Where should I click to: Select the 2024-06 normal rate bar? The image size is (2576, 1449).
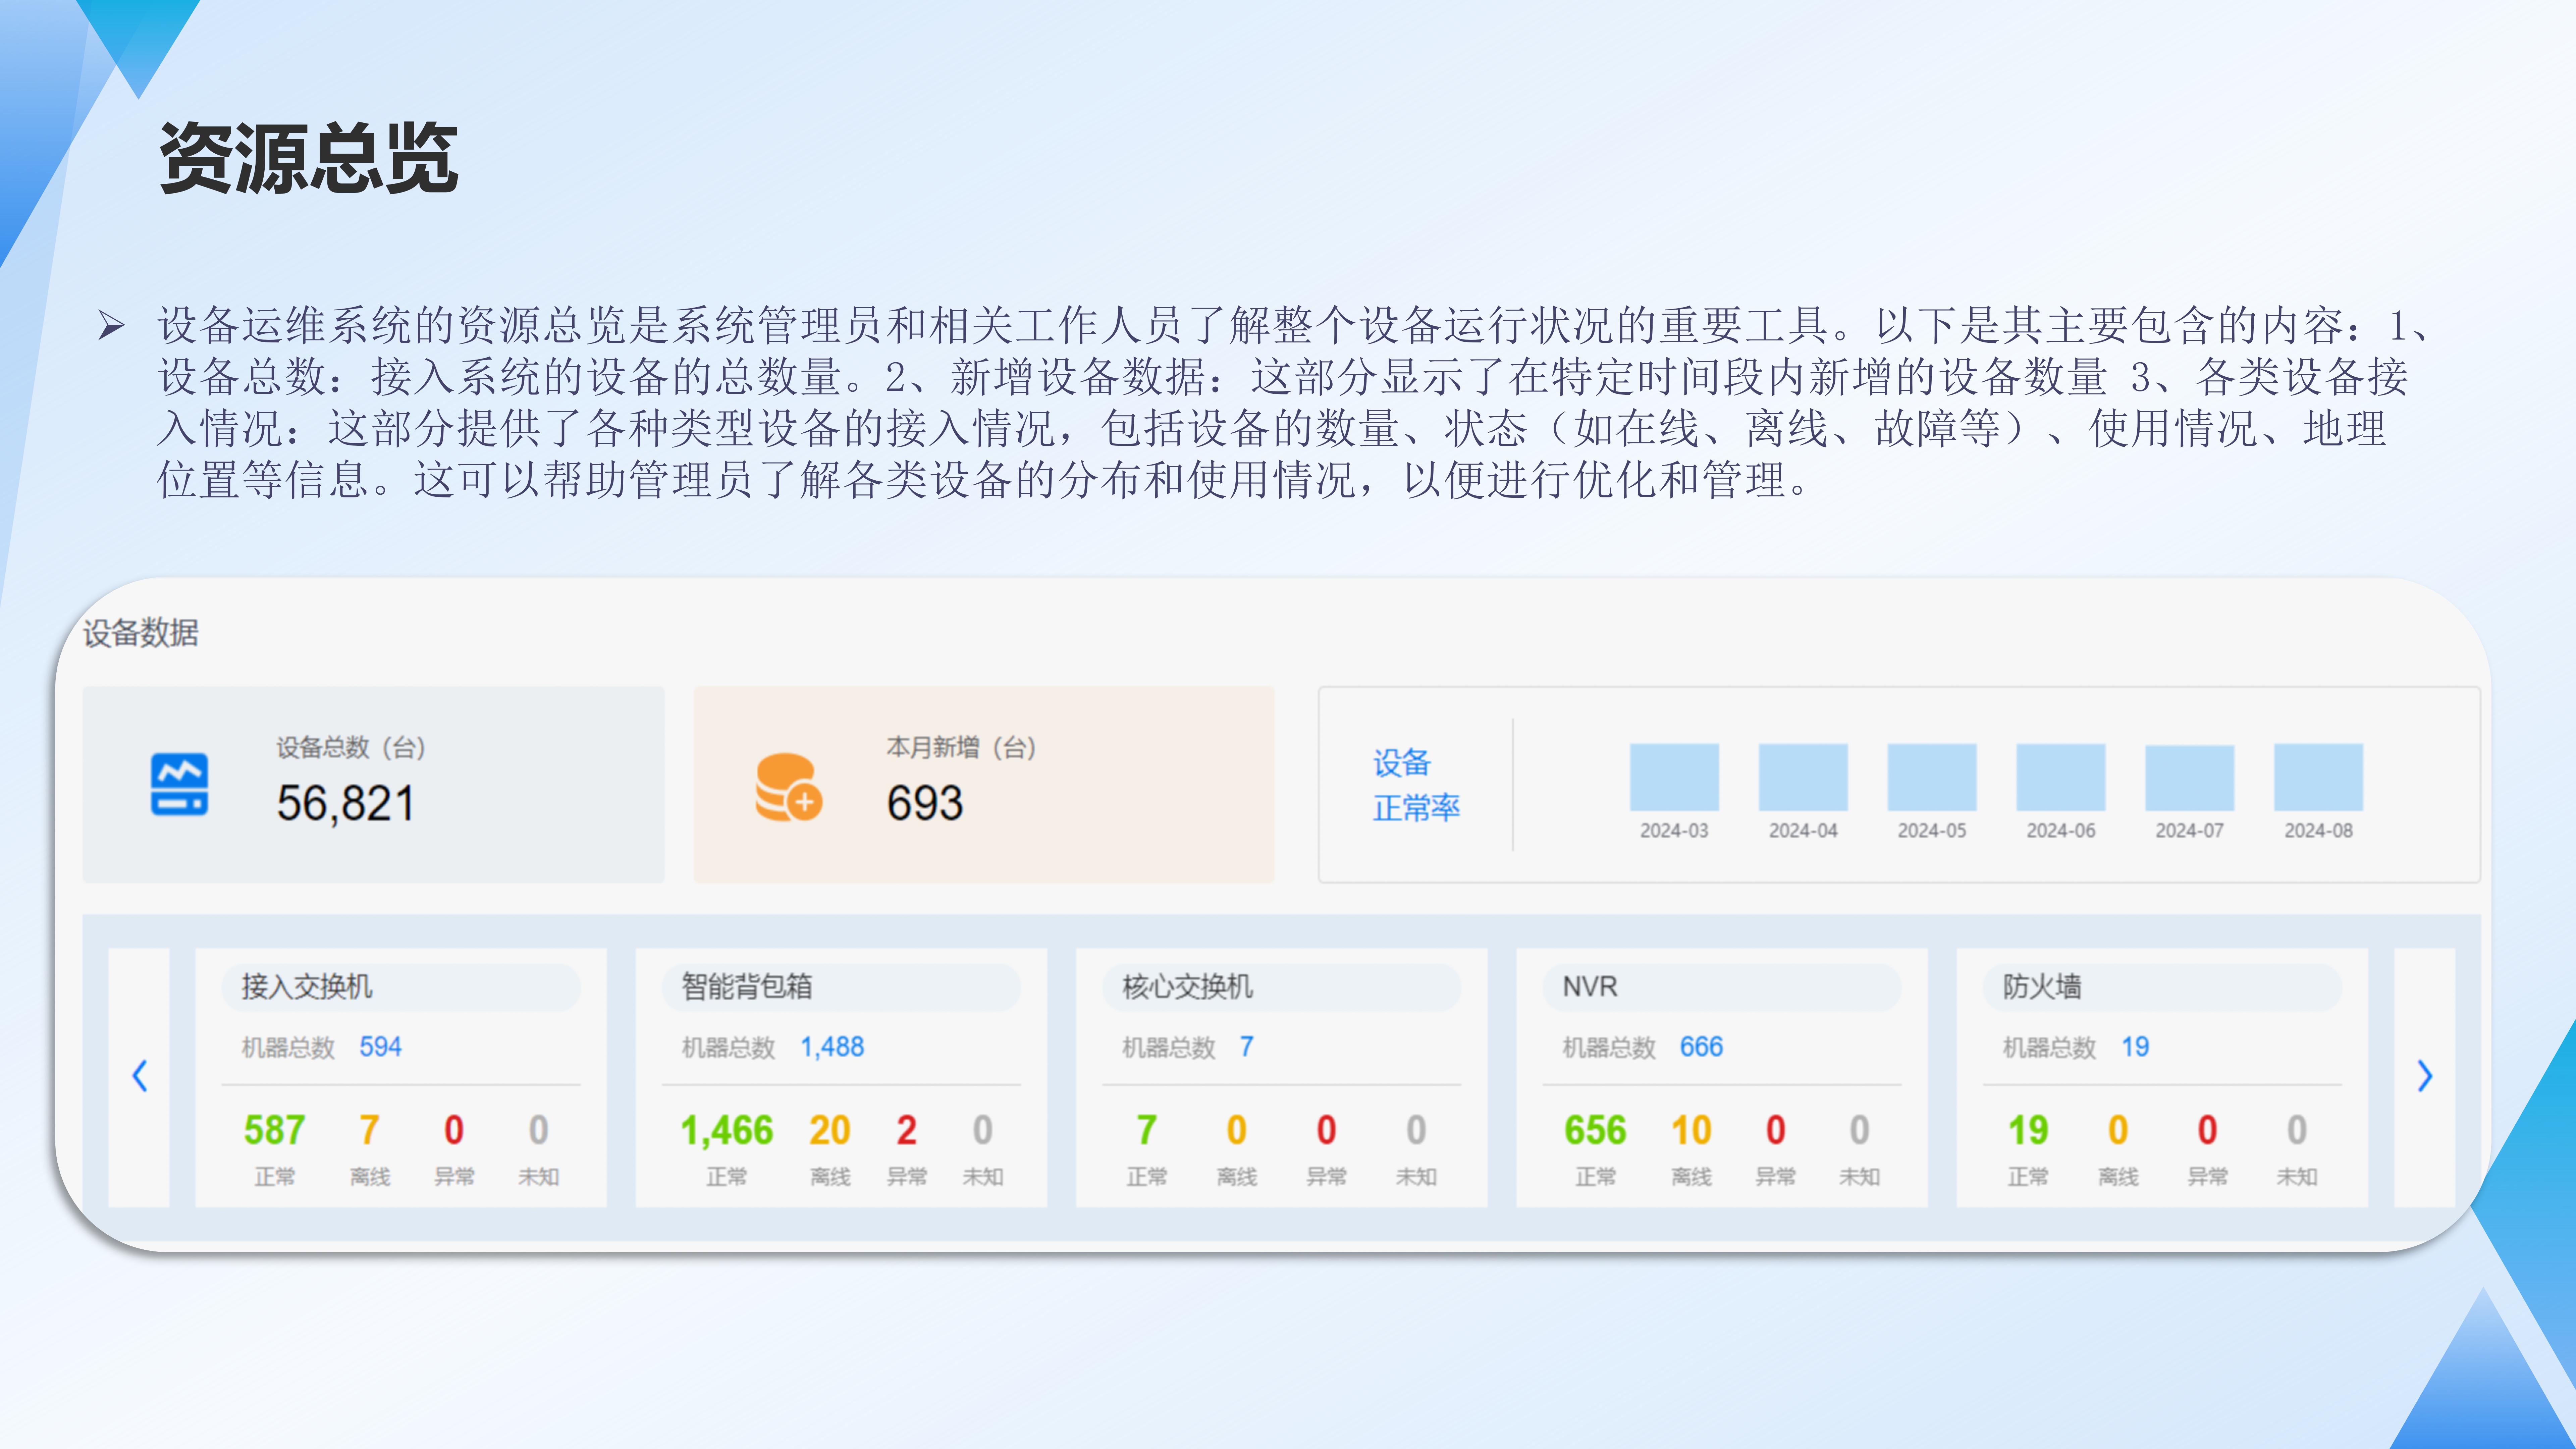2061,777
